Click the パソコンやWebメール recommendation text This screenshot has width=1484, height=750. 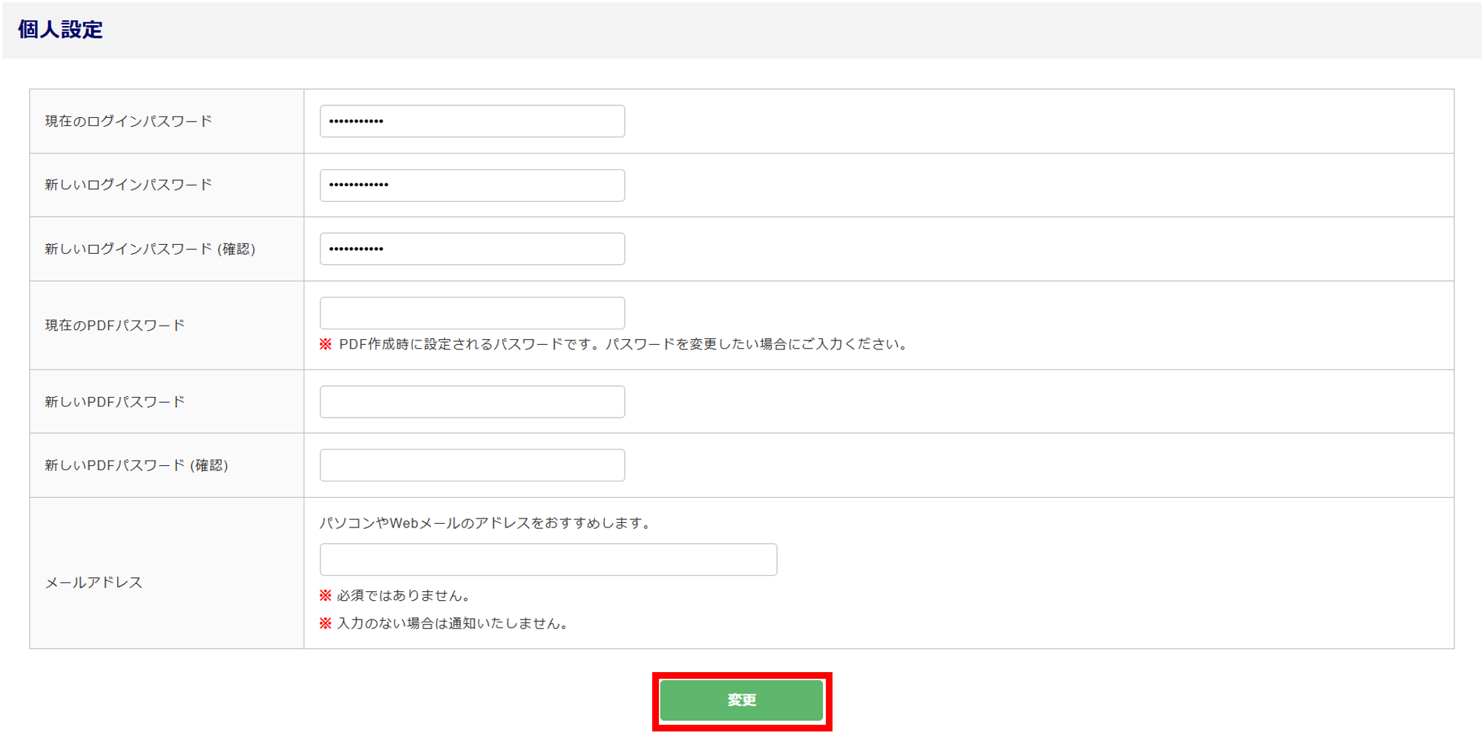click(x=486, y=523)
